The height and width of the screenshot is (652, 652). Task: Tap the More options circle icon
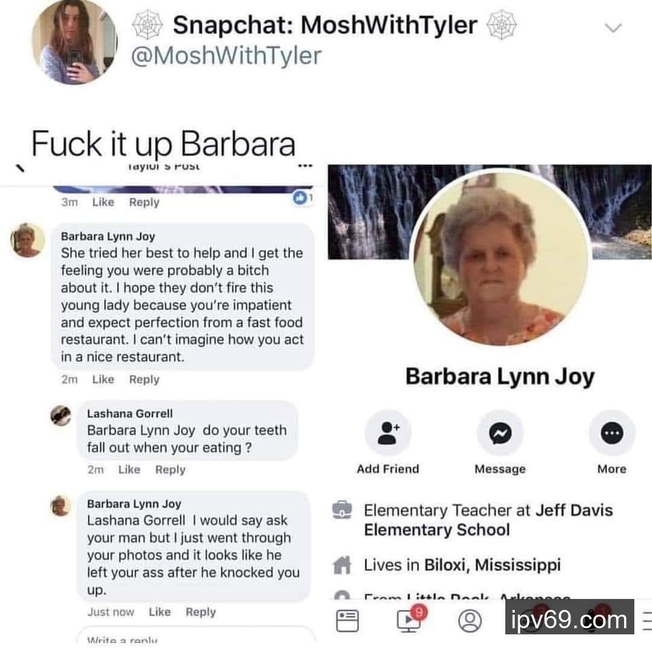612,433
